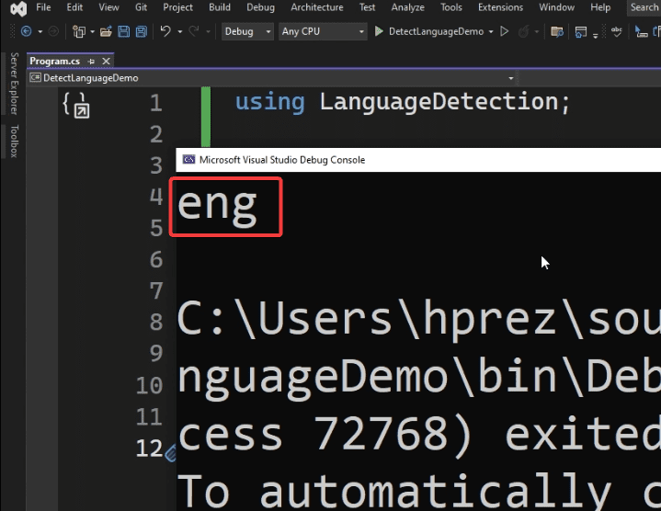Click the abc spell checker icon
This screenshot has height=511, width=661.
[616, 31]
